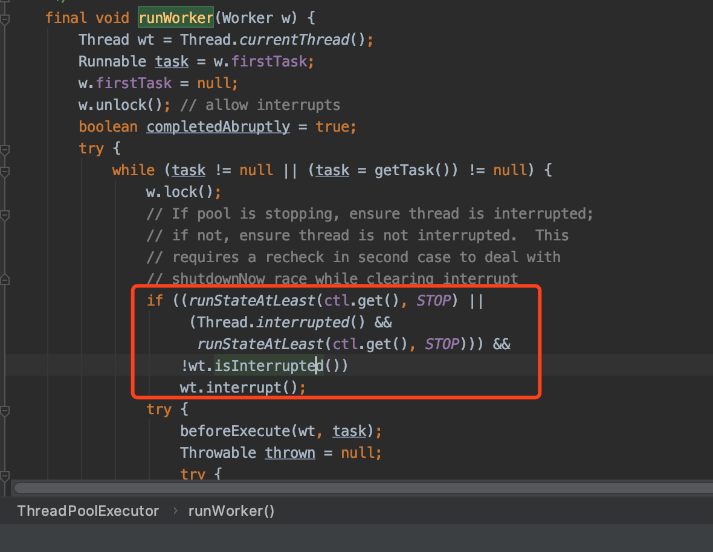Click firstTask in the 'w.firstTask = null' line

click(x=134, y=83)
